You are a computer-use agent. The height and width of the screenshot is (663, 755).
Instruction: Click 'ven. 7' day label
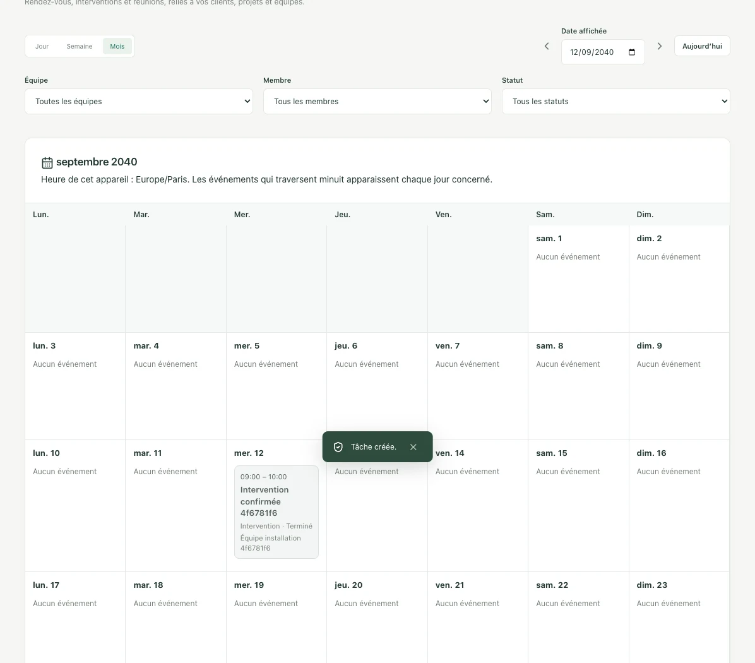pyautogui.click(x=448, y=345)
